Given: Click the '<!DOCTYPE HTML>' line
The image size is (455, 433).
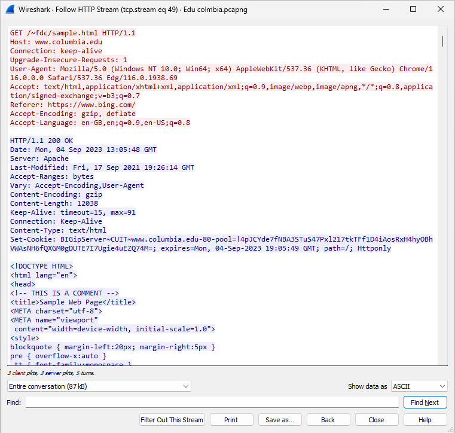Looking at the screenshot, I should coord(41,266).
